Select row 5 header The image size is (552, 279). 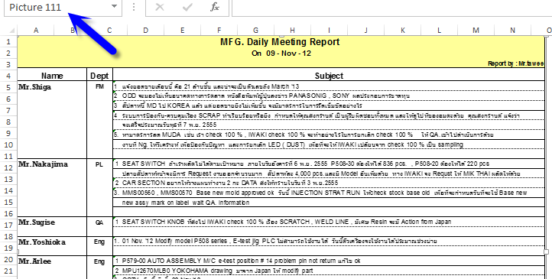click(8, 88)
